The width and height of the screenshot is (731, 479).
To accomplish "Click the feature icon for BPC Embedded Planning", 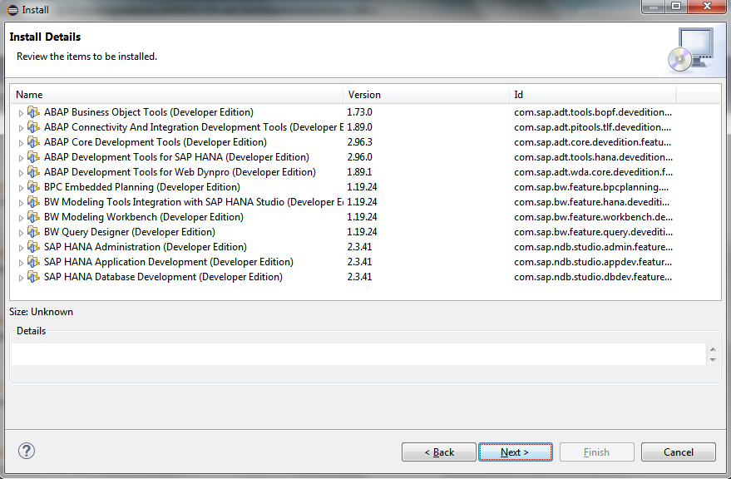I will coord(33,186).
